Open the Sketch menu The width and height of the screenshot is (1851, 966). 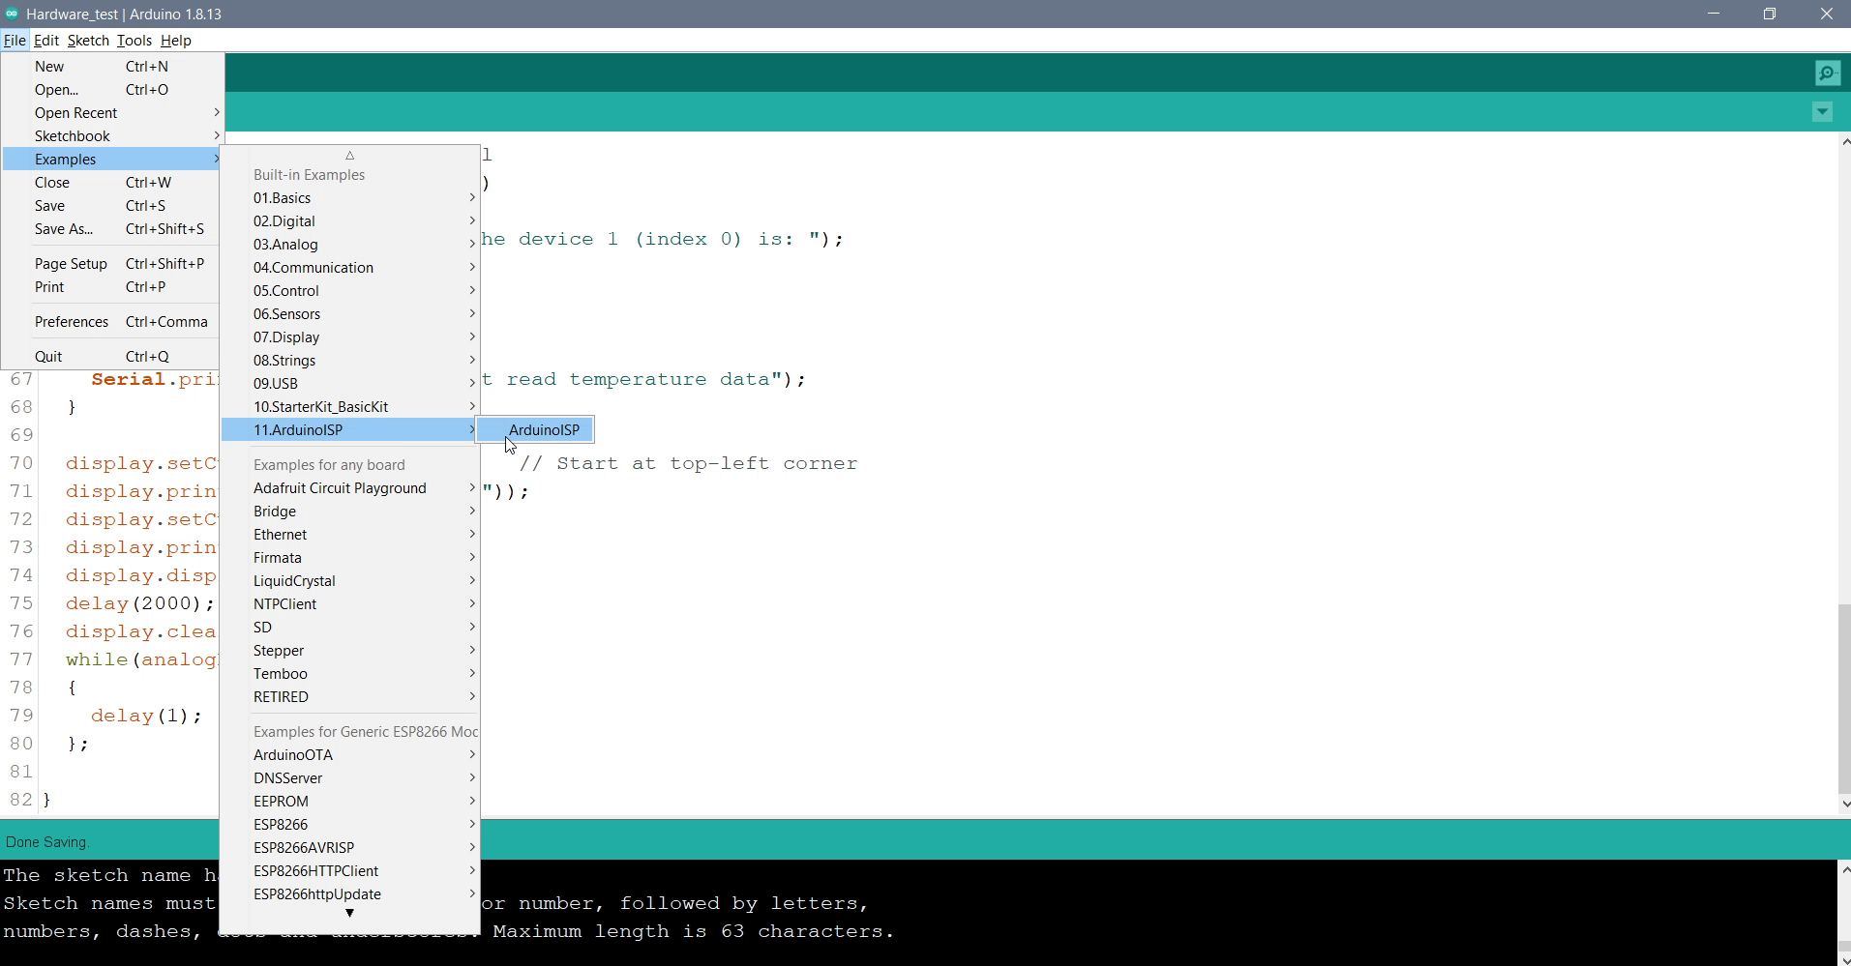[88, 41]
